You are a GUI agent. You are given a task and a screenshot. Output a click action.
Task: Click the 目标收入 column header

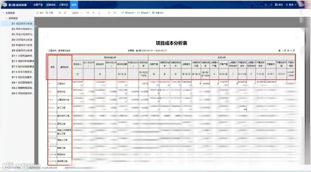tap(77, 64)
